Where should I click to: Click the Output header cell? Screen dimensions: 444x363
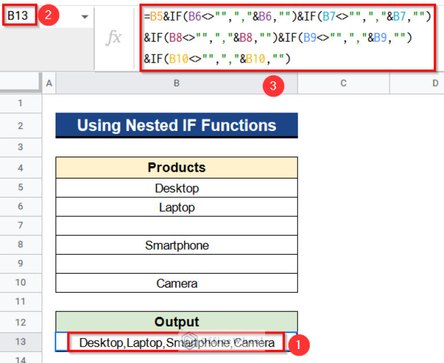click(177, 322)
